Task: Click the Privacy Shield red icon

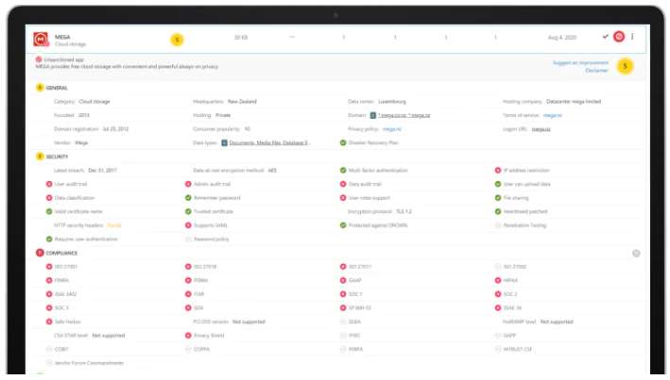Action: [188, 336]
